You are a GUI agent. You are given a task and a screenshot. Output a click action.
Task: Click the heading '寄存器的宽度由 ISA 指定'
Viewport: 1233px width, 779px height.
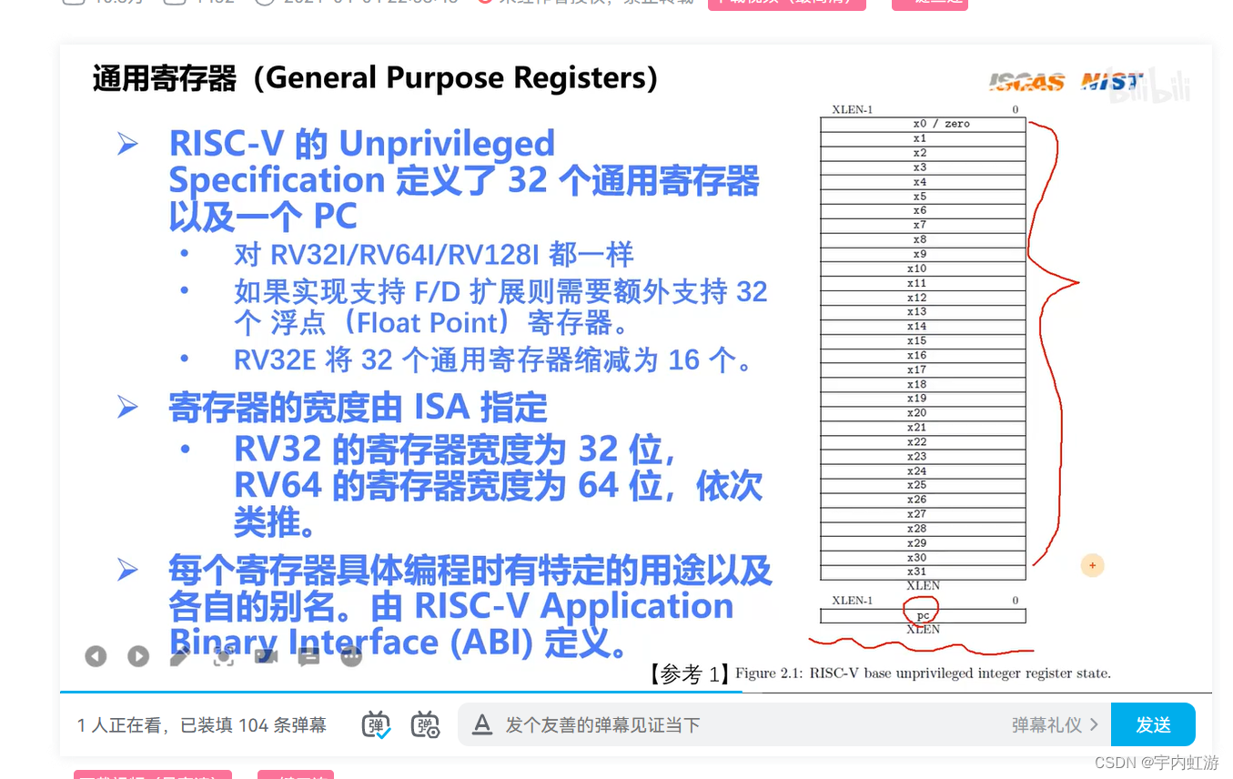(359, 408)
